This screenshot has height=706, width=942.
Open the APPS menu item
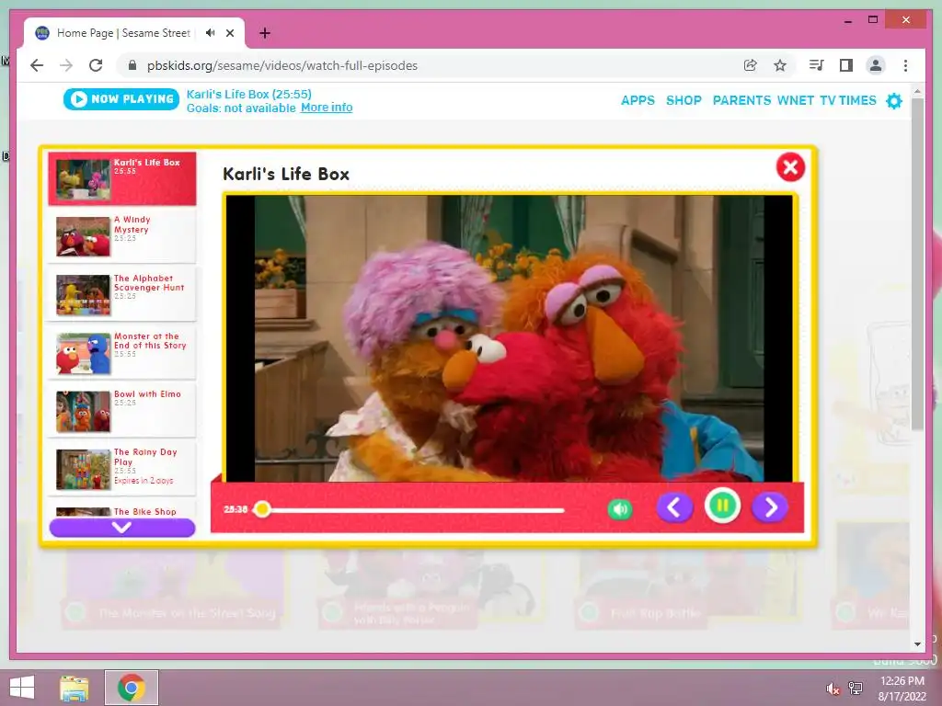(x=638, y=100)
